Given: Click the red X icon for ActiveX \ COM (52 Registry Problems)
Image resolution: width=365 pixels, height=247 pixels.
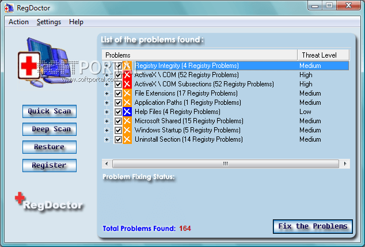Looking at the screenshot, I should [x=127, y=75].
